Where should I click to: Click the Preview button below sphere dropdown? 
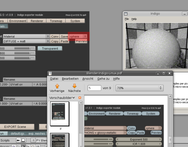81,41
